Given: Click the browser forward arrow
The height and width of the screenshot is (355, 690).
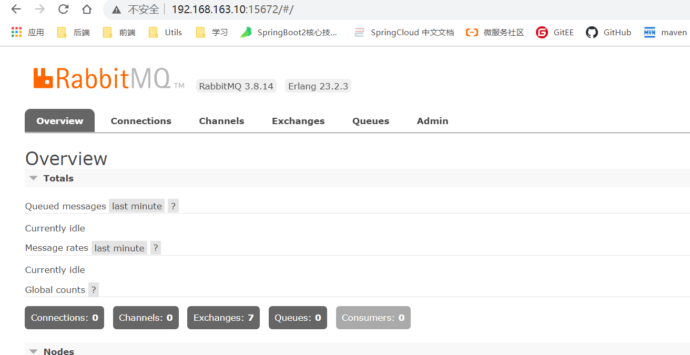Looking at the screenshot, I should pos(39,9).
